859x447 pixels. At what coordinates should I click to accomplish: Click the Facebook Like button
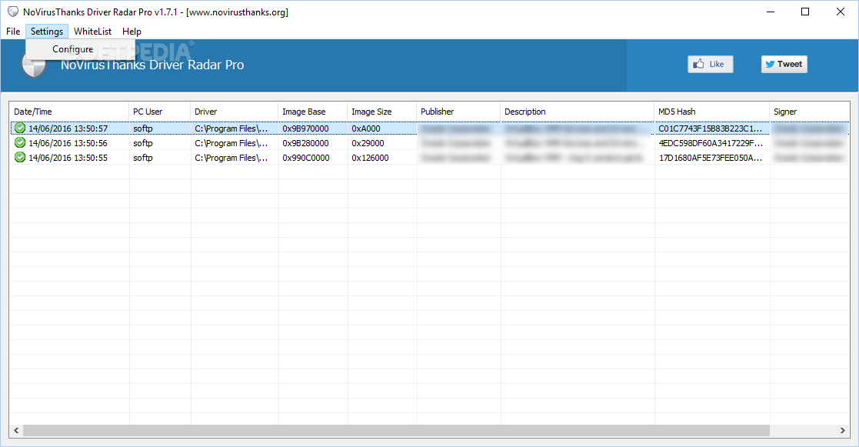pyautogui.click(x=710, y=64)
